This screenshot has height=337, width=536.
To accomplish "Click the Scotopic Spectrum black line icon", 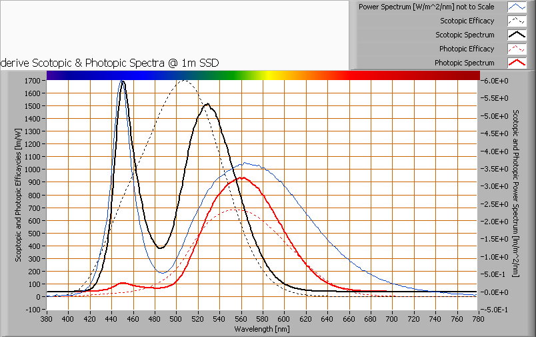I will (517, 35).
